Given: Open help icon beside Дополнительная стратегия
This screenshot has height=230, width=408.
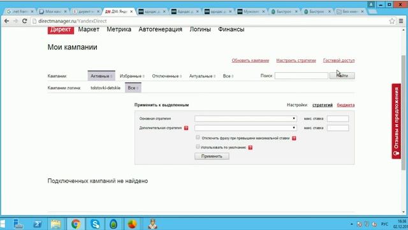Looking at the screenshot, I should coord(186,128).
